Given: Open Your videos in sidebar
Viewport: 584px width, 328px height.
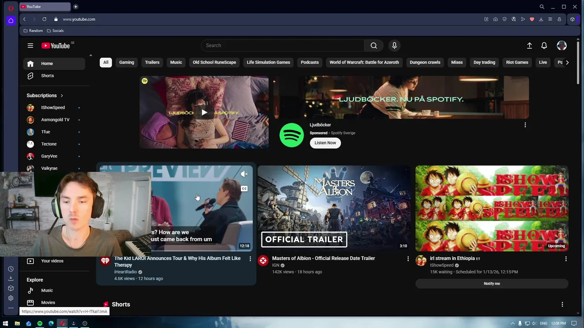Looking at the screenshot, I should pos(54,261).
